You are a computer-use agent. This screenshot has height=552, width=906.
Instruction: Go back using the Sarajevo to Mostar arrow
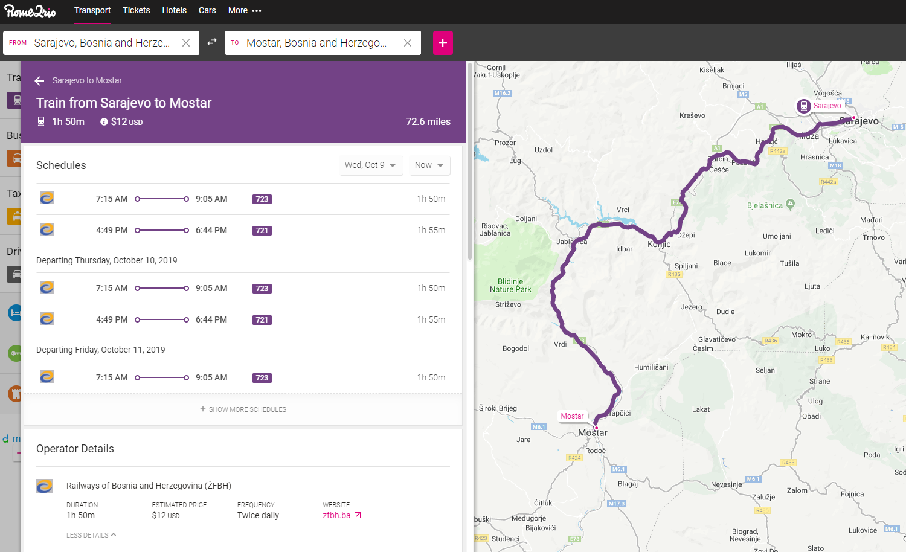click(40, 81)
